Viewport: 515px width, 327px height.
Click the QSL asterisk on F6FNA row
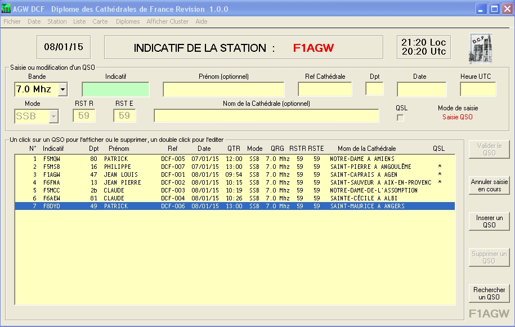point(440,182)
